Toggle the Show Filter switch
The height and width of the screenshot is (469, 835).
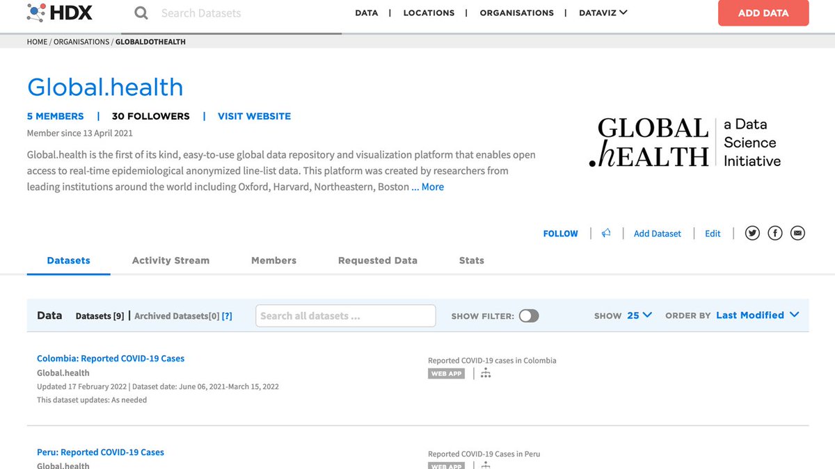529,316
